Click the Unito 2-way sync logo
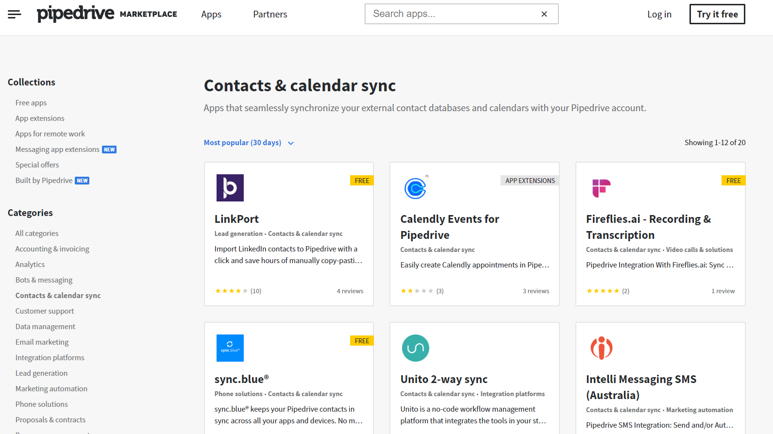773x434 pixels. pyautogui.click(x=416, y=348)
